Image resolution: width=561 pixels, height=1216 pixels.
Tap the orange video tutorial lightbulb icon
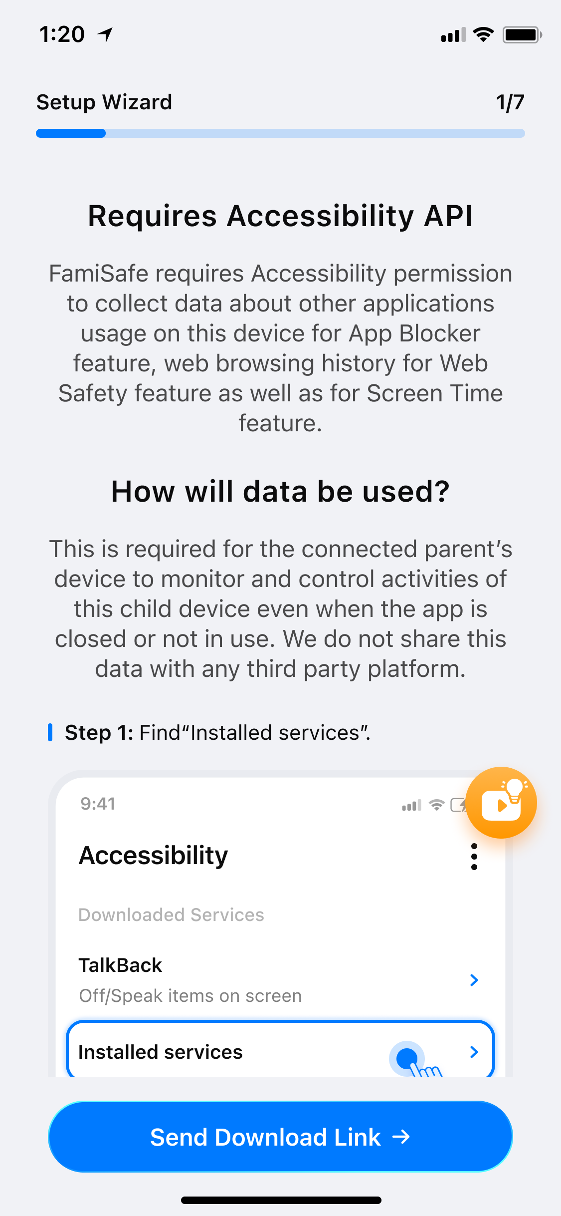[x=501, y=802]
